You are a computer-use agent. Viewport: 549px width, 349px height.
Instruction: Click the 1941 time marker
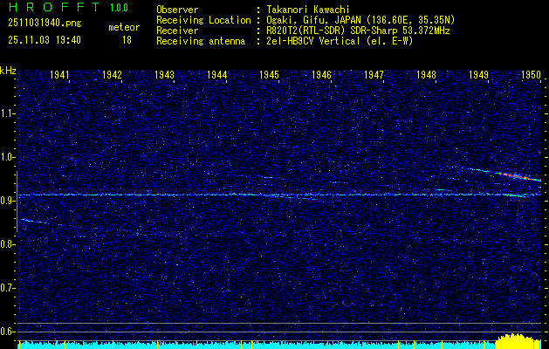(x=60, y=76)
